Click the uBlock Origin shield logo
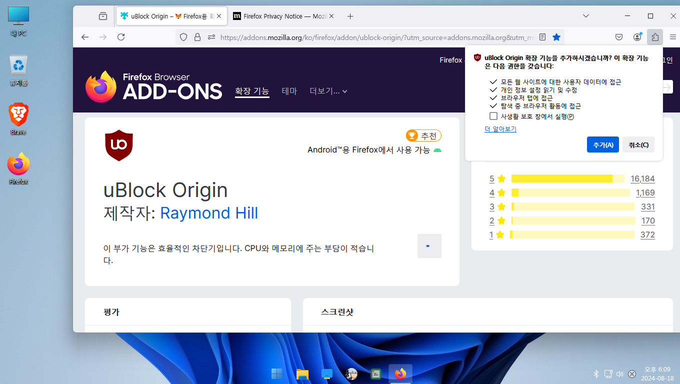This screenshot has height=384, width=680. [119, 145]
